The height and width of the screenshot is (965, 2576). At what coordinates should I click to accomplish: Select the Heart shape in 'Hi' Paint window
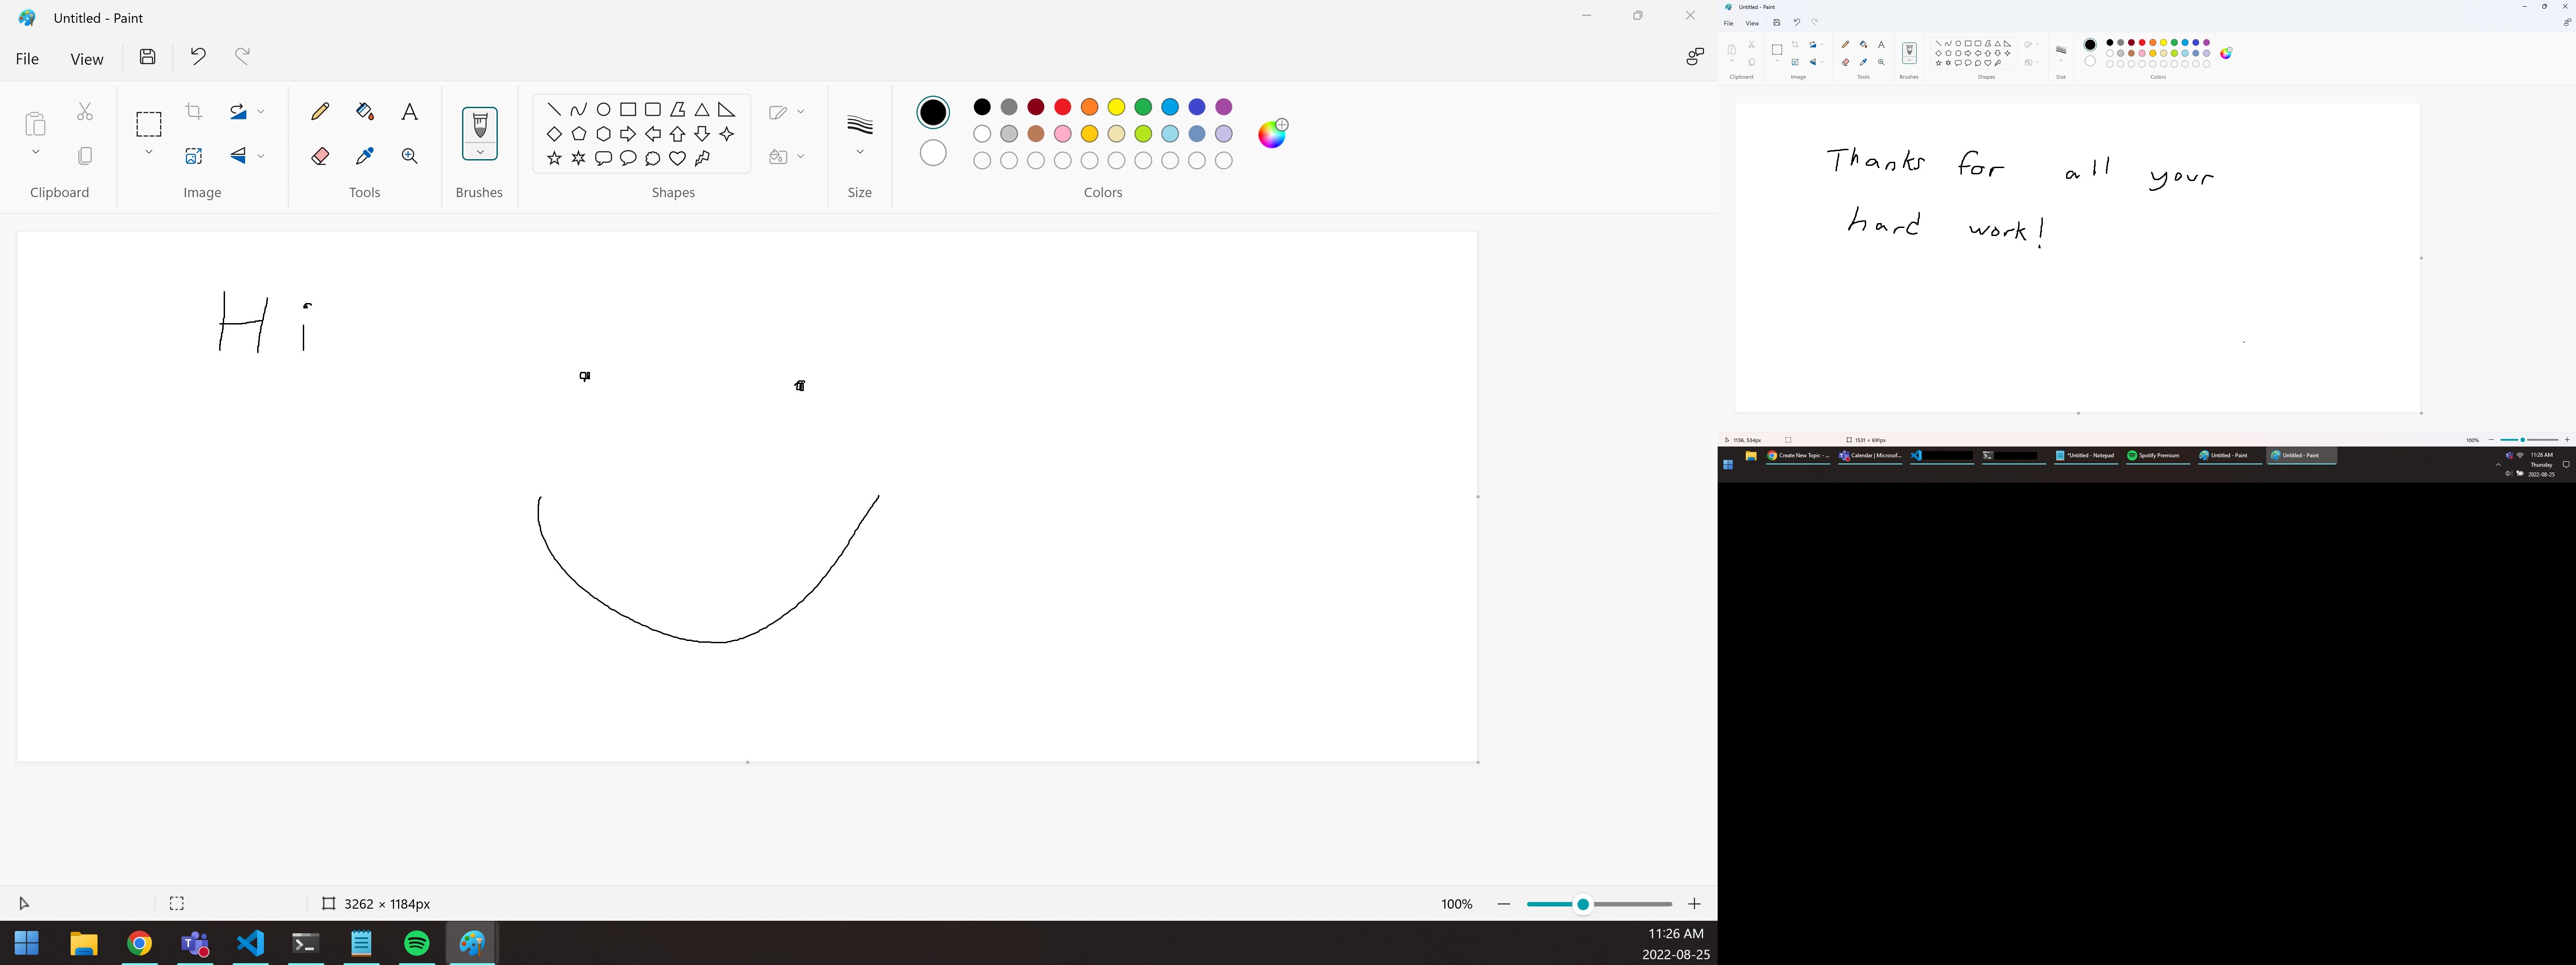[x=677, y=158]
